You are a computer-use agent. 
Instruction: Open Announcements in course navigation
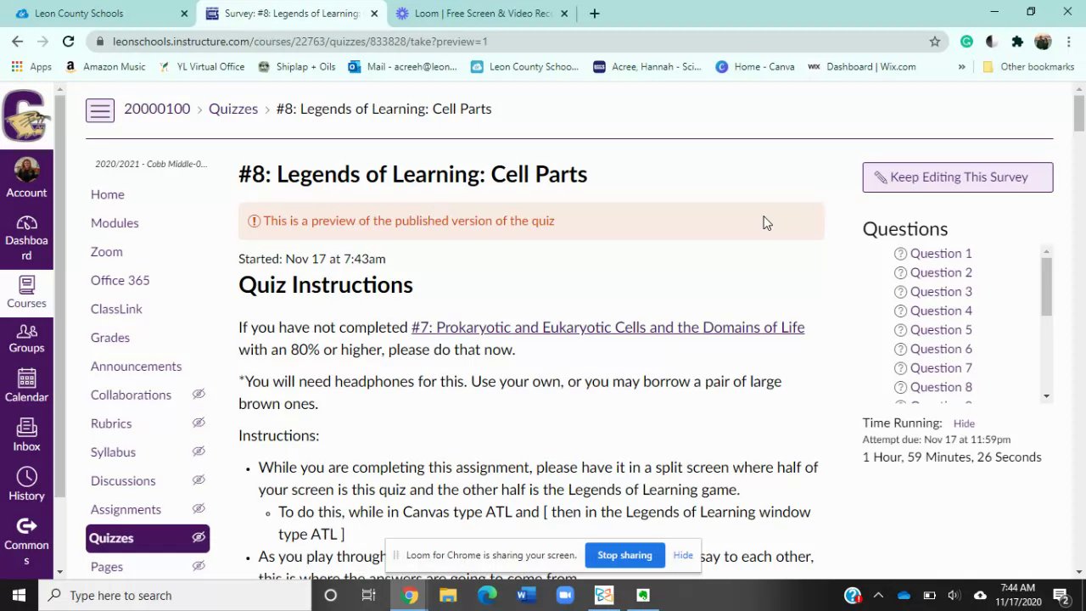[137, 366]
